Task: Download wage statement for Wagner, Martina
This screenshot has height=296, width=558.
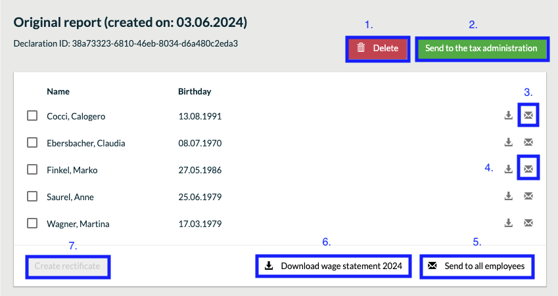Action: pyautogui.click(x=509, y=222)
